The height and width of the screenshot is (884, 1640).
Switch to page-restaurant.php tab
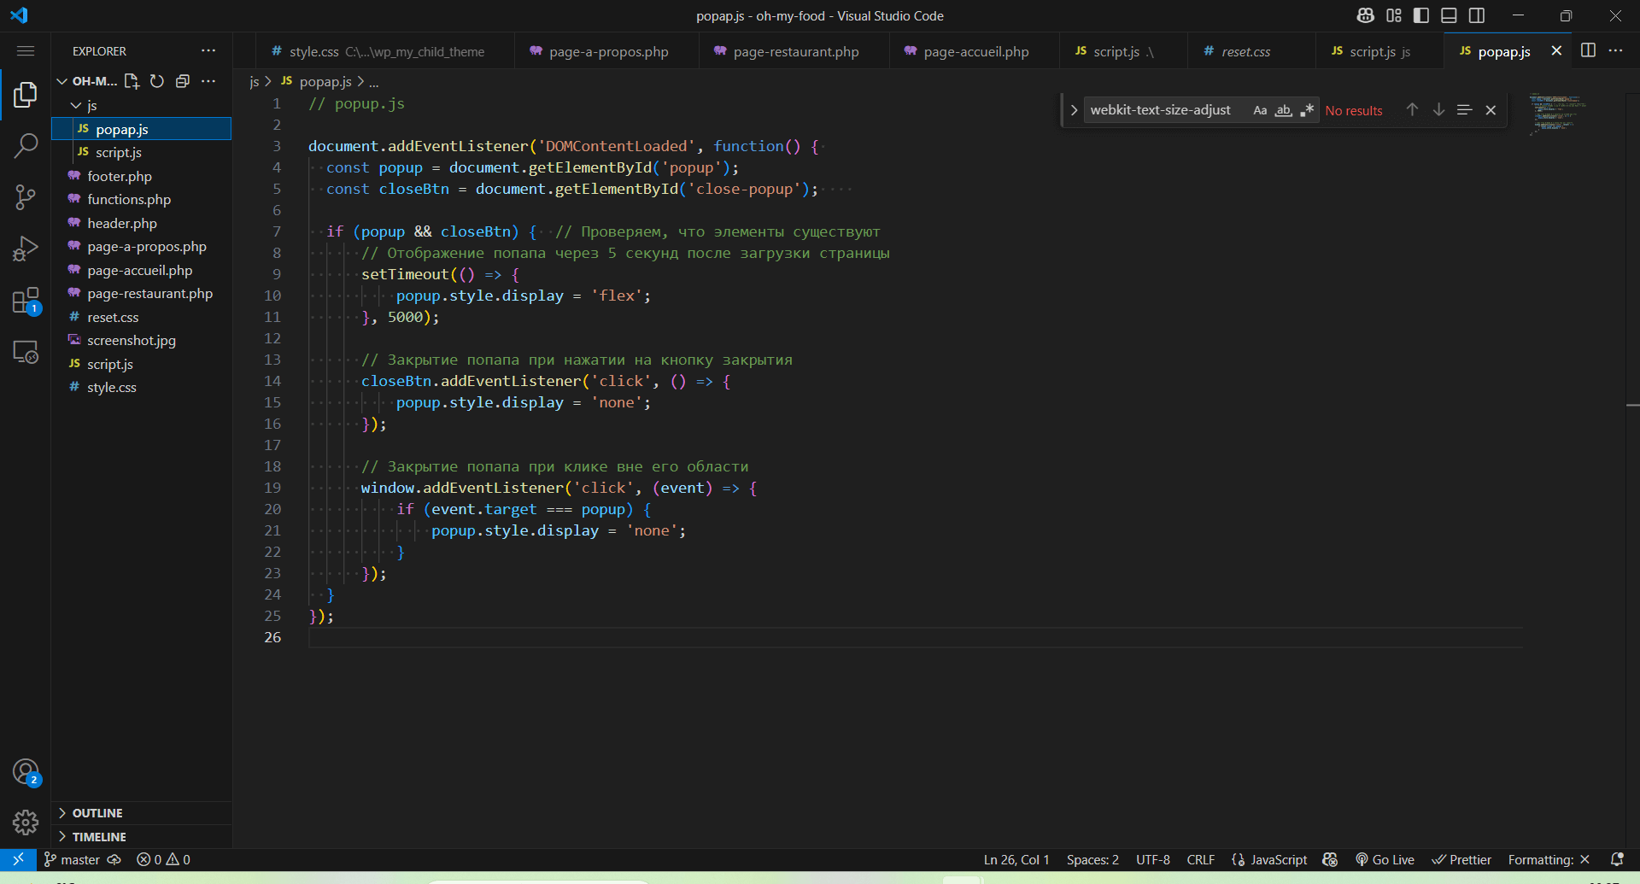click(794, 51)
